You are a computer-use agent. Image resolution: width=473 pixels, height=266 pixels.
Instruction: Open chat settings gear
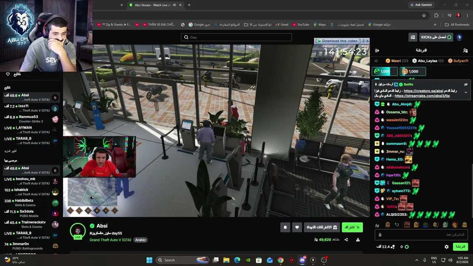point(446,247)
